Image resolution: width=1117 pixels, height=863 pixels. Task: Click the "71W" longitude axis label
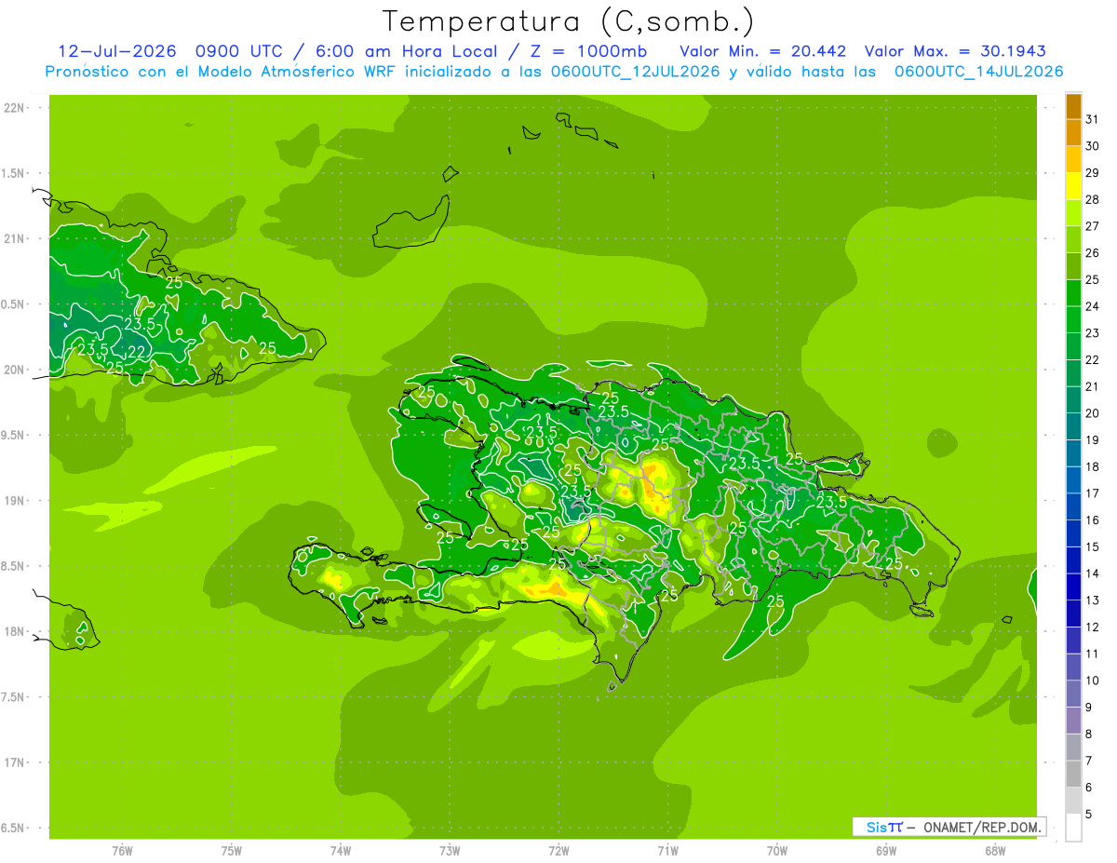[667, 851]
